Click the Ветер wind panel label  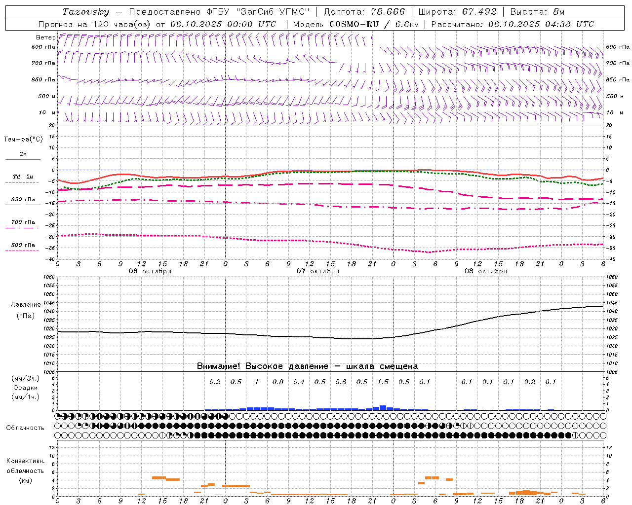45,37
